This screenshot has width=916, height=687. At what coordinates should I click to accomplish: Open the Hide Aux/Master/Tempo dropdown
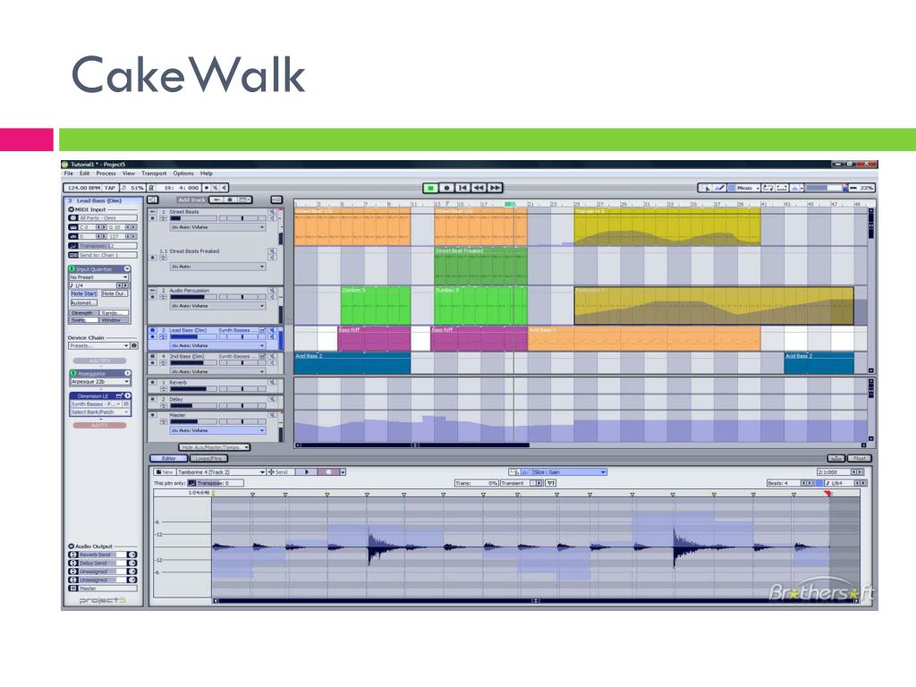215,447
